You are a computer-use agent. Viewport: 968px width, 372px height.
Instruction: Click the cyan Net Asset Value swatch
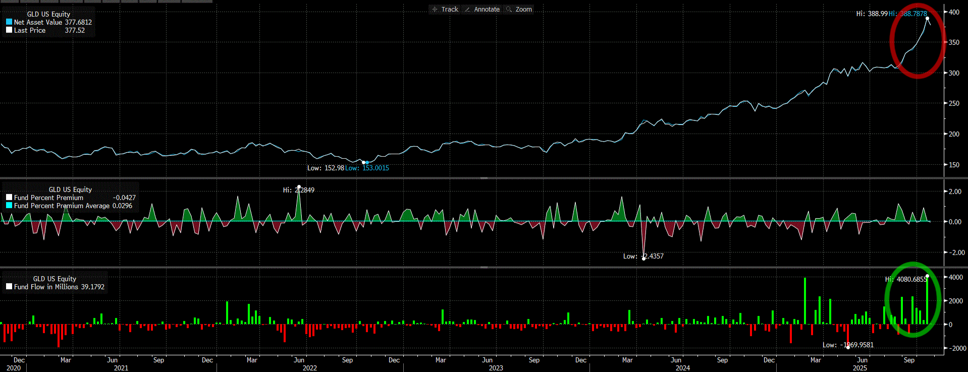(9, 22)
